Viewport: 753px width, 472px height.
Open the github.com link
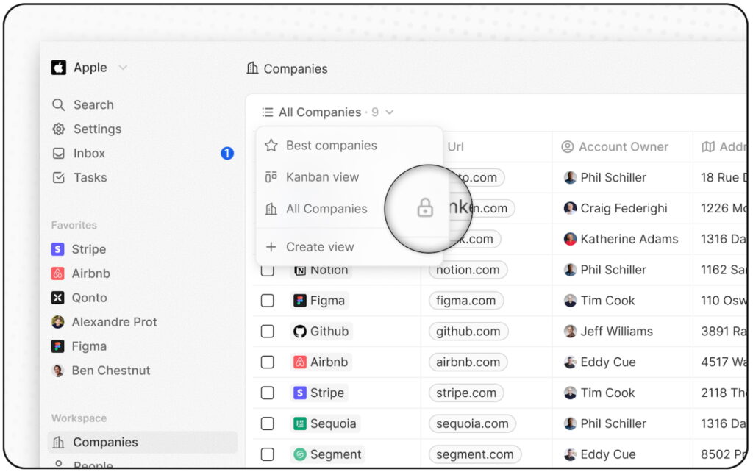pos(468,332)
